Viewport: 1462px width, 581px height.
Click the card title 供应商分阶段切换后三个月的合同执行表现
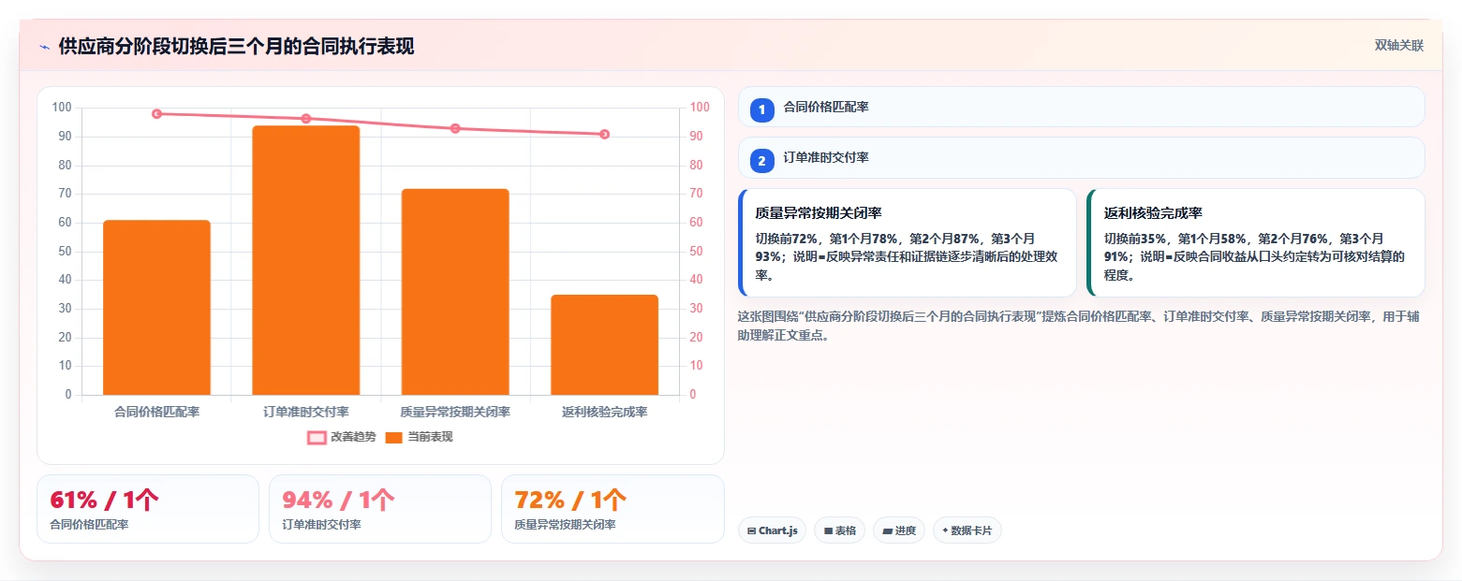click(236, 47)
